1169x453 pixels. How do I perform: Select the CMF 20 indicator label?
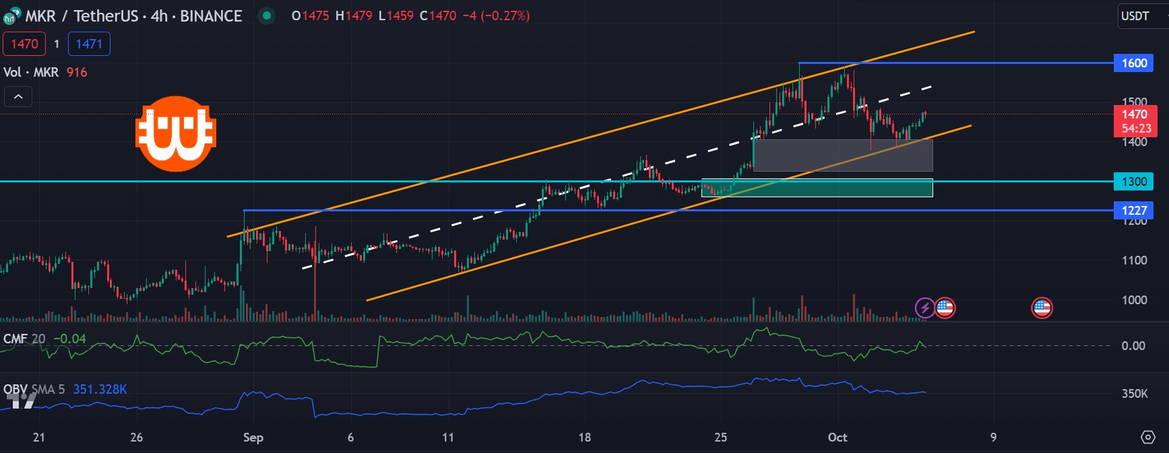pyautogui.click(x=24, y=339)
